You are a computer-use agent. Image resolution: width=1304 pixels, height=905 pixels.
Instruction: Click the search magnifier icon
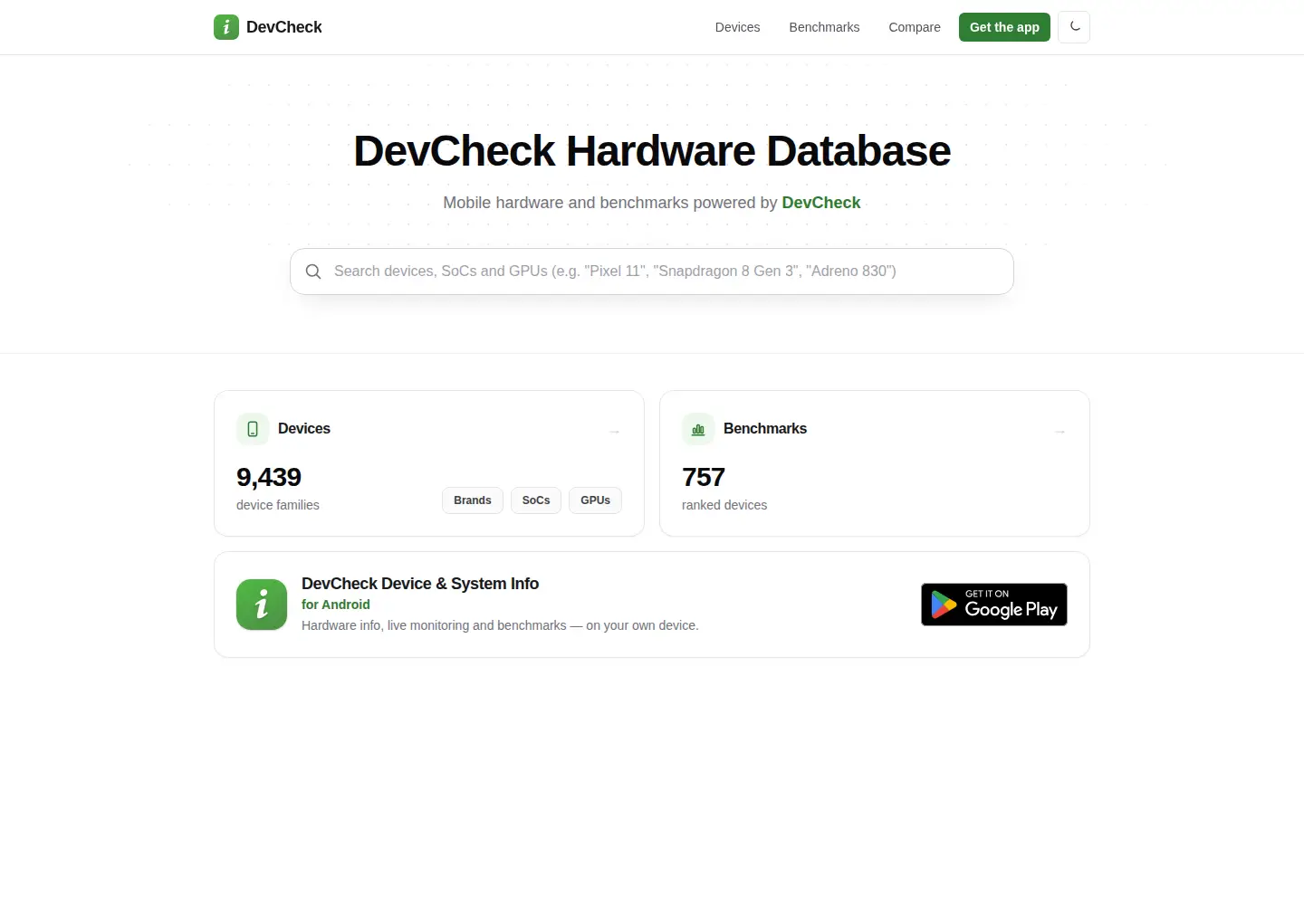pyautogui.click(x=313, y=271)
